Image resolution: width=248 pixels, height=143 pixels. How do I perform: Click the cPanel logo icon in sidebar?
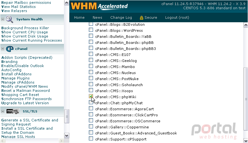tap(10, 49)
